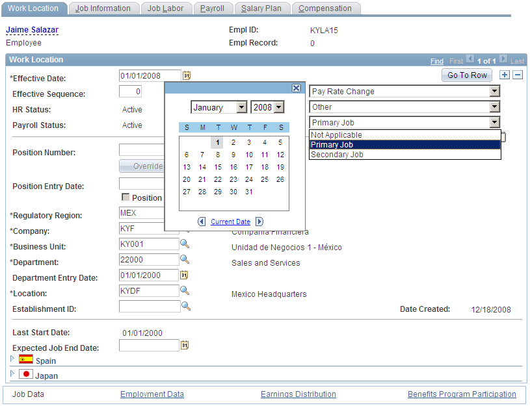Add a new row with the plus icon
This screenshot has width=530, height=408.
505,75
